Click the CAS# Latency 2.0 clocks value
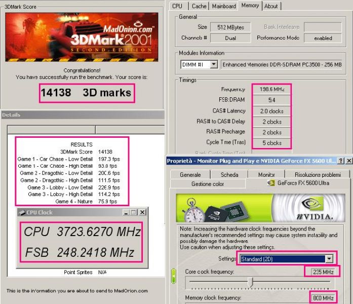 click(272, 111)
